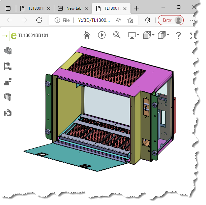Image resolution: width=206 pixels, height=205 pixels.
Task: Add this page to favorites
Action: tap(130, 20)
